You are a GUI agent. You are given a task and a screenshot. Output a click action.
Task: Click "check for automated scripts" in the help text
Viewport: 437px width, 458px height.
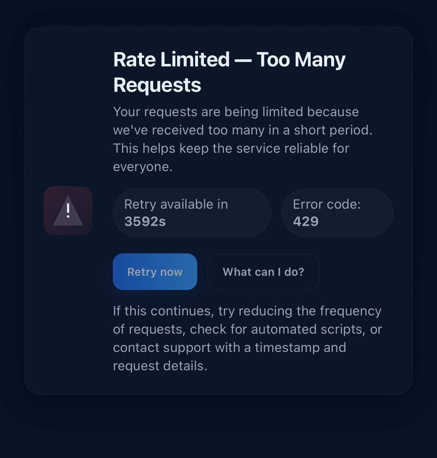pos(276,329)
